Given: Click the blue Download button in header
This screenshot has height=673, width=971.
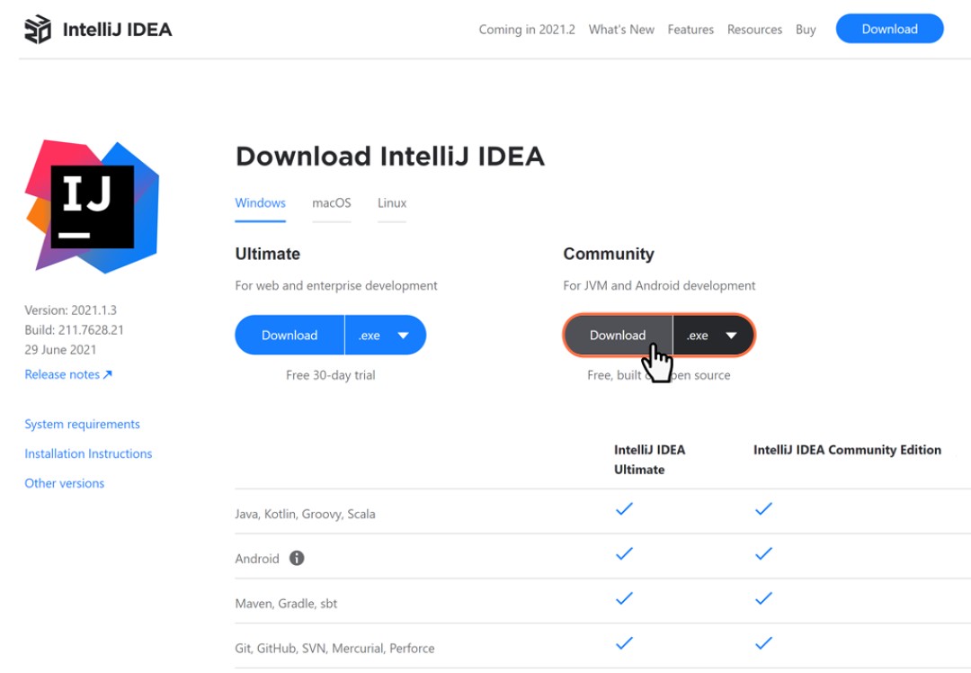Looking at the screenshot, I should click(889, 29).
